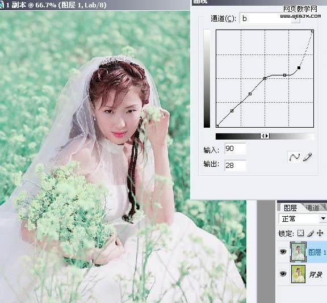The height and width of the screenshot is (303, 327).
Task: Select the bottom-left curve endpoint
Action: (217, 126)
